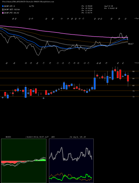The height and width of the screenshot is (183, 139).
Task: Click inside the ADX indicator chart
Action: click(x=71, y=161)
